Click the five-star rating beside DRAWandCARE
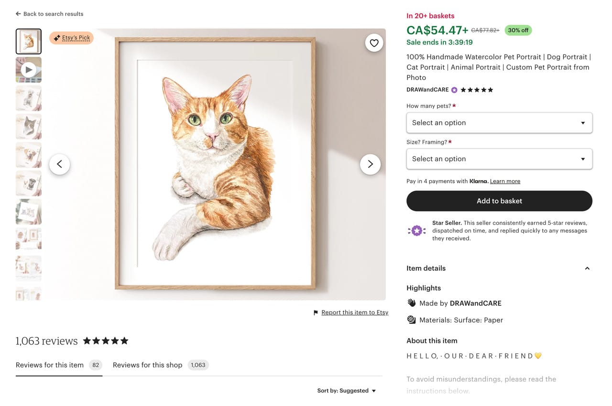 click(x=477, y=90)
